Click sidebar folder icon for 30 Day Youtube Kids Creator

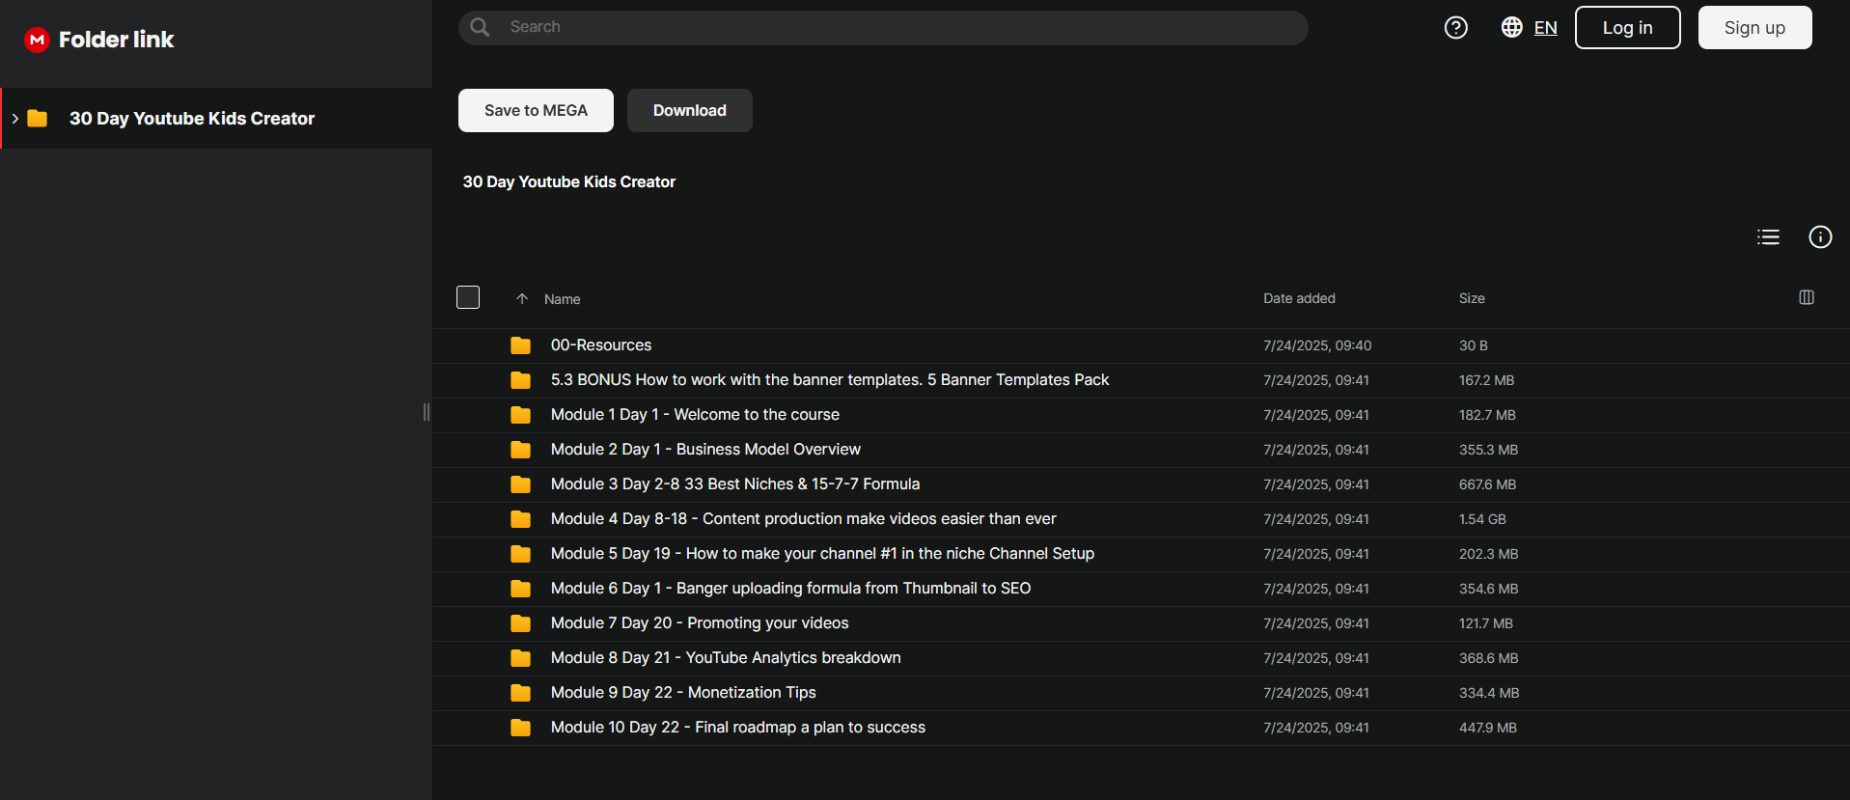[x=38, y=119]
